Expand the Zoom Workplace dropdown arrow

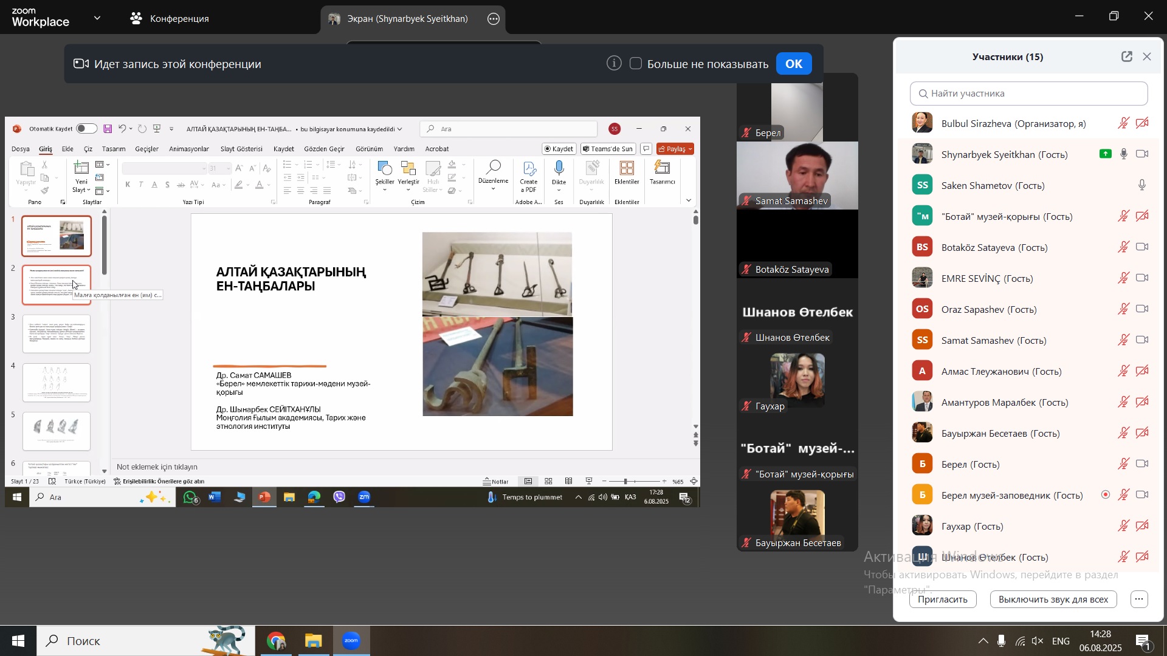click(97, 18)
